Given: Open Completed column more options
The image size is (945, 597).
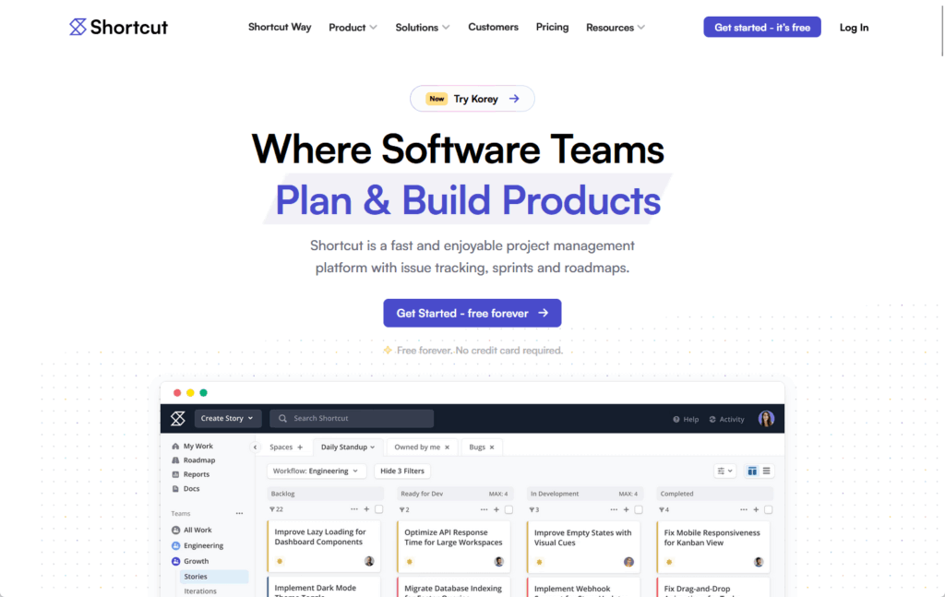Looking at the screenshot, I should [744, 509].
